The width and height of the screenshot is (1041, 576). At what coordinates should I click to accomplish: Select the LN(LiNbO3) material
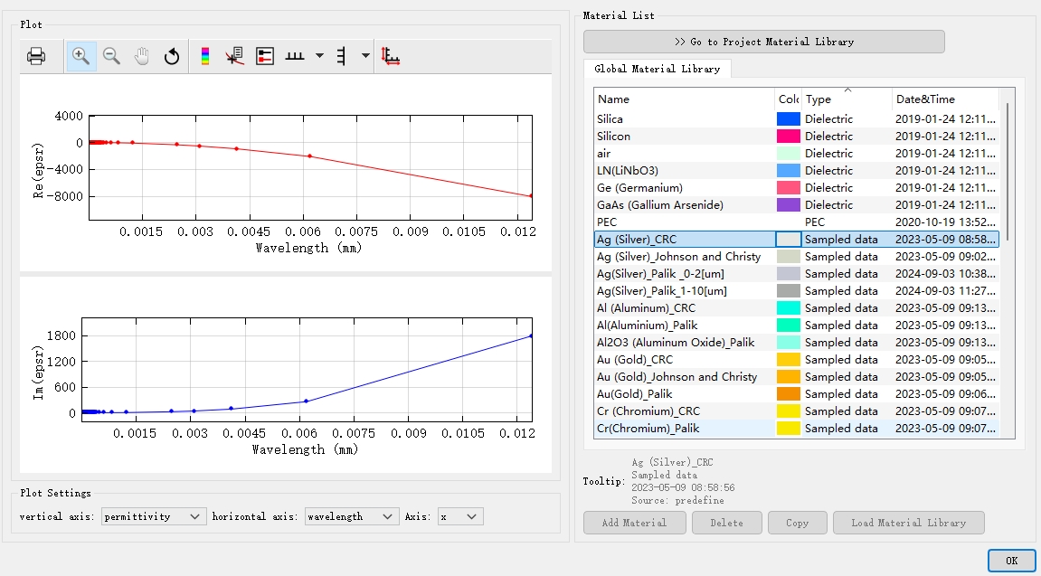coord(796,171)
